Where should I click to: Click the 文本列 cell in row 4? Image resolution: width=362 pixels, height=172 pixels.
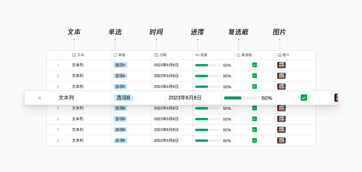pyautogui.click(x=66, y=98)
